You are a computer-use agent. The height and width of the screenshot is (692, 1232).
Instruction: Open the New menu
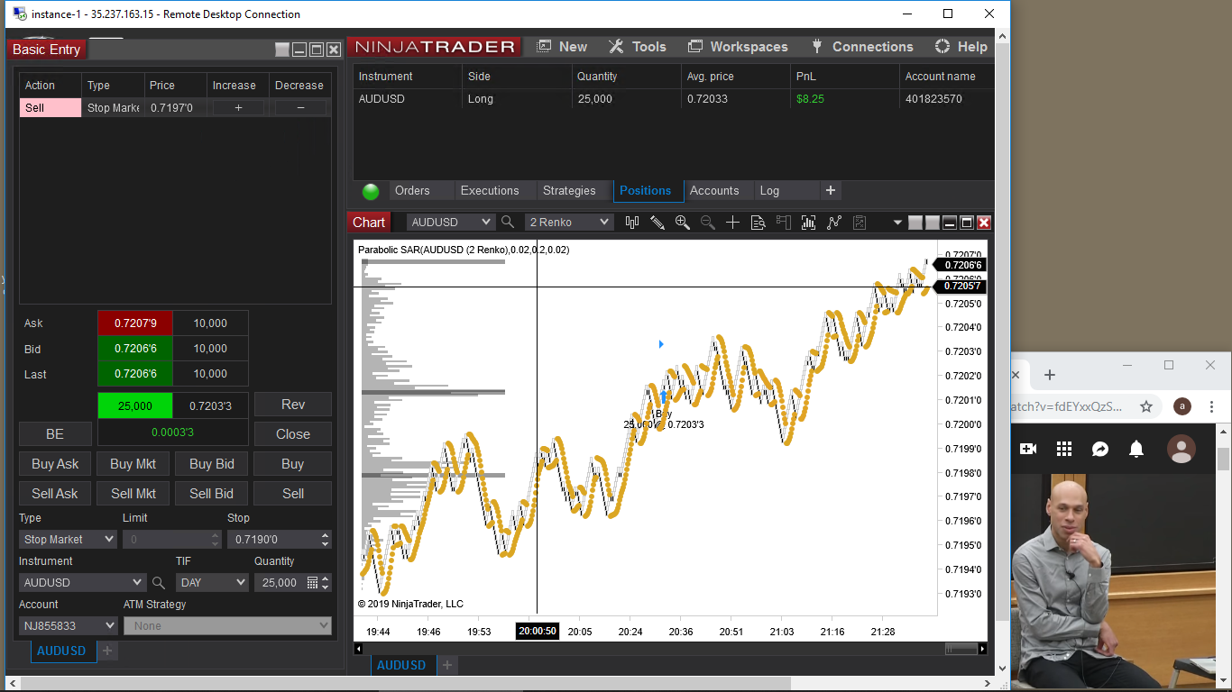point(562,47)
